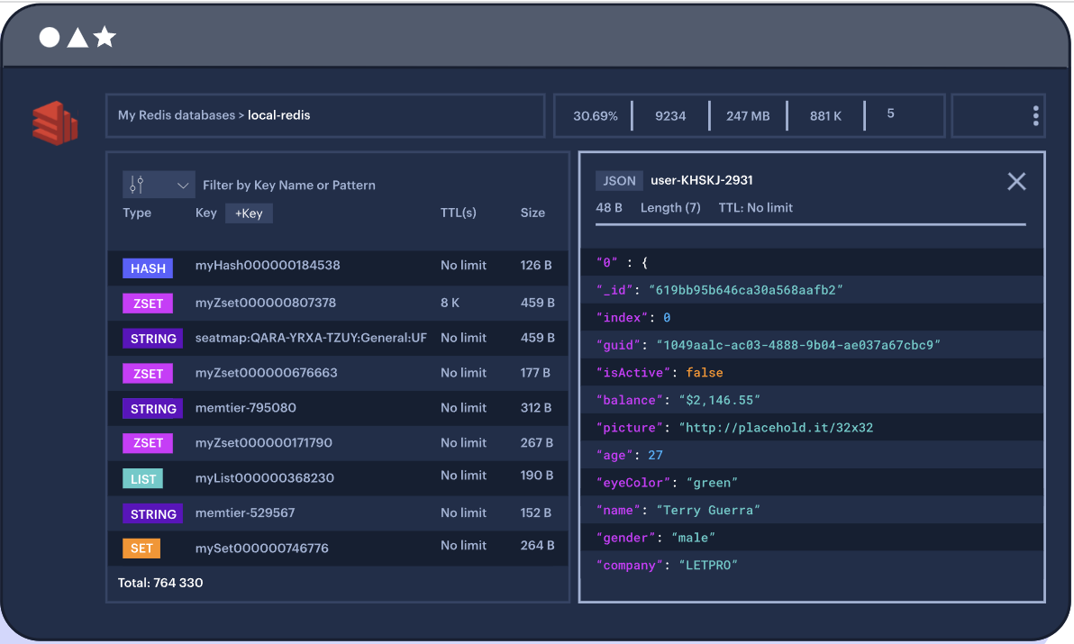Click the STRING badge on the seatmap key
1074x644 pixels.
[152, 338]
